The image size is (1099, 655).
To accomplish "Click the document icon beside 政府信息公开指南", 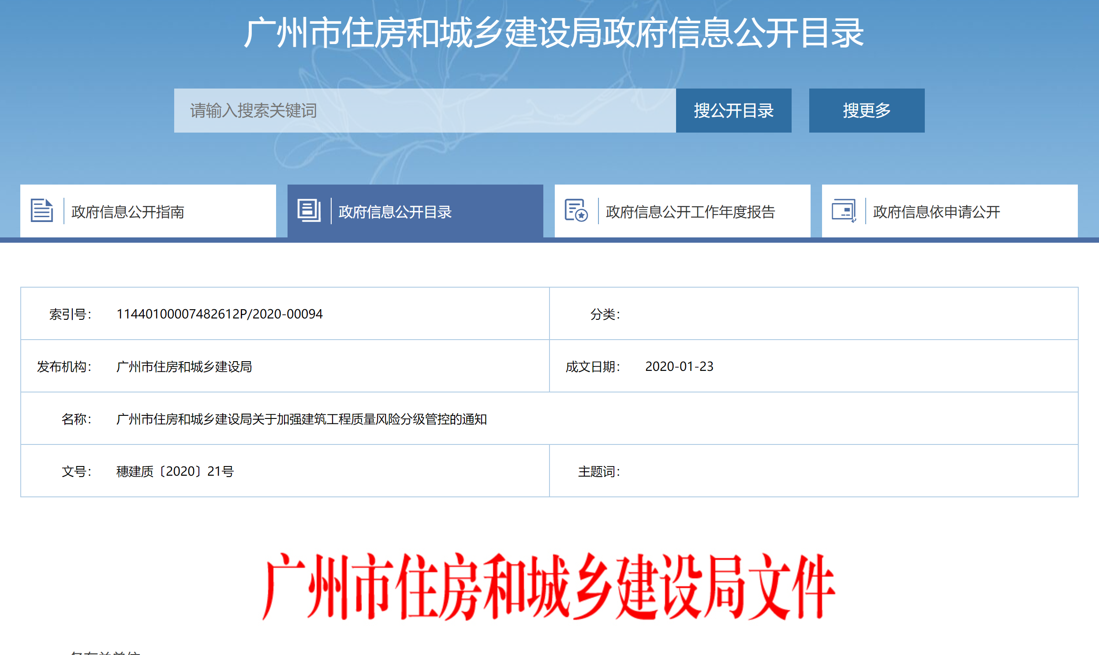I will (x=42, y=211).
